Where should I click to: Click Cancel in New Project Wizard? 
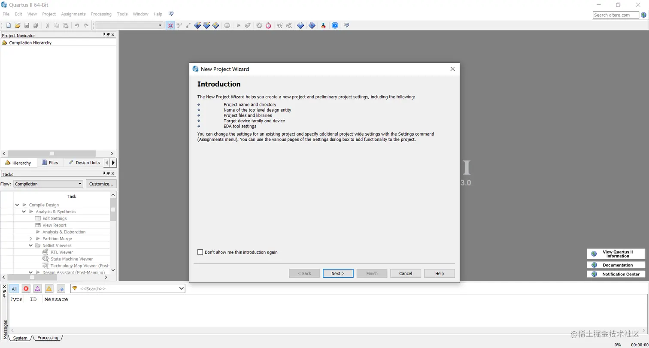click(406, 273)
